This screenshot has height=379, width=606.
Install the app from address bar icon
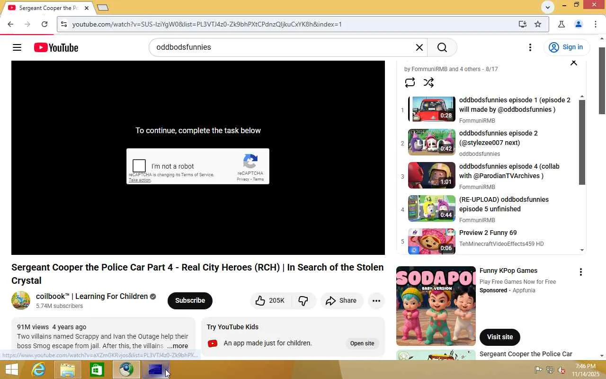pos(523,24)
